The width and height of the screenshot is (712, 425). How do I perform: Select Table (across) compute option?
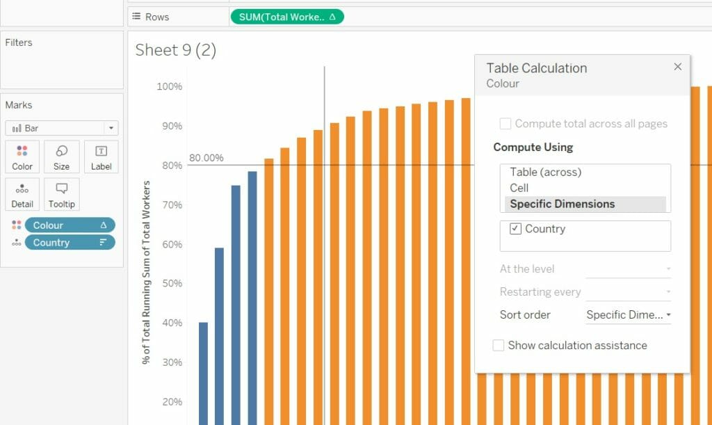pos(545,172)
